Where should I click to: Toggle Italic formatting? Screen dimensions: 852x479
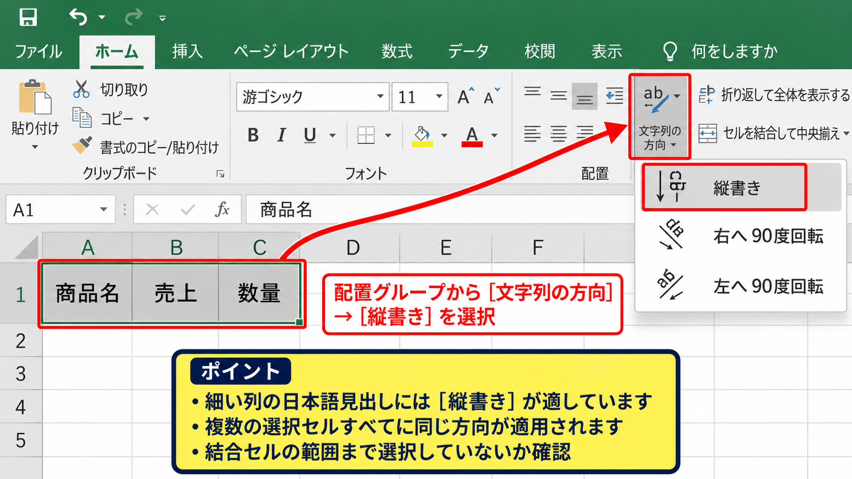(281, 135)
